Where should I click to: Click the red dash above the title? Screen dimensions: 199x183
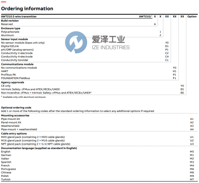point(4,2)
